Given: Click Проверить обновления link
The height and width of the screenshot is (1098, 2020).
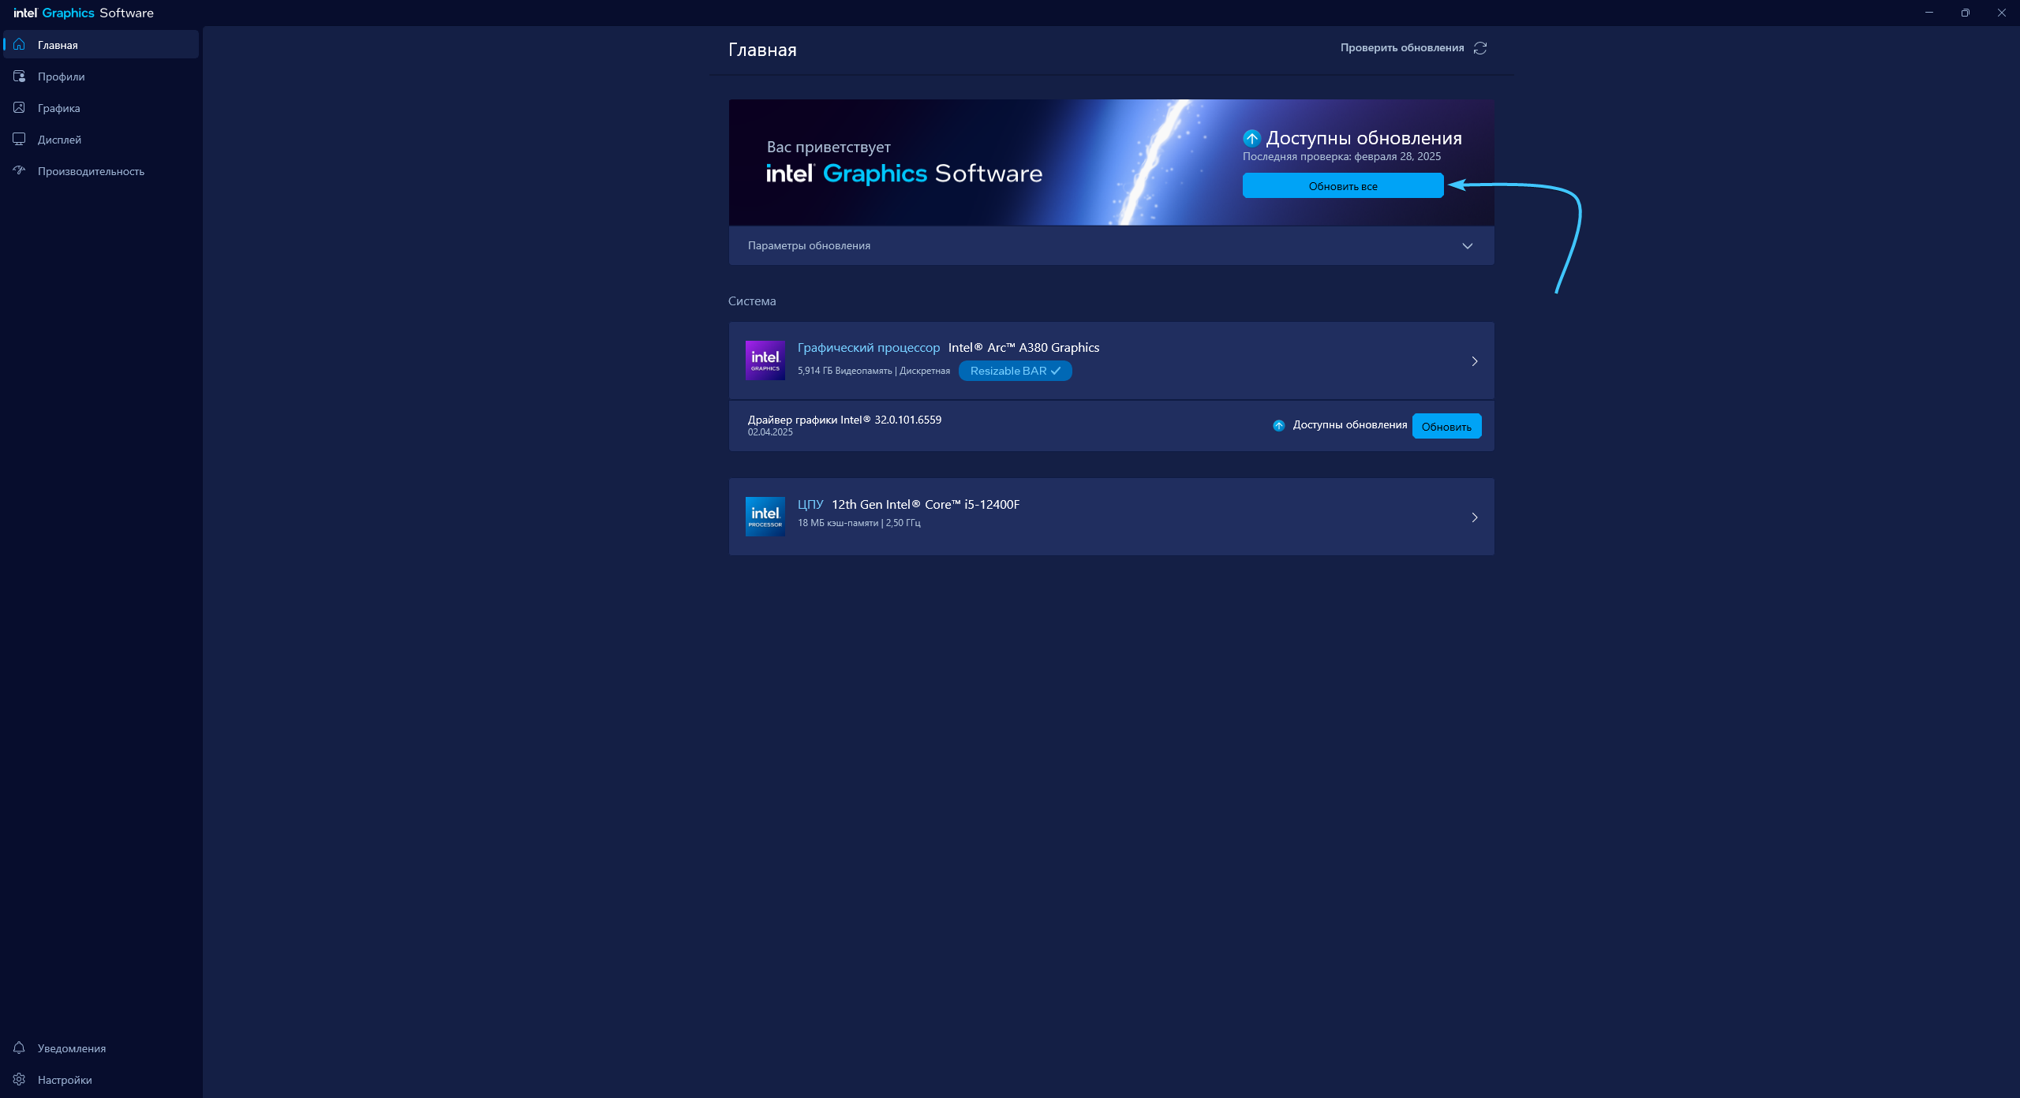Looking at the screenshot, I should point(1402,47).
